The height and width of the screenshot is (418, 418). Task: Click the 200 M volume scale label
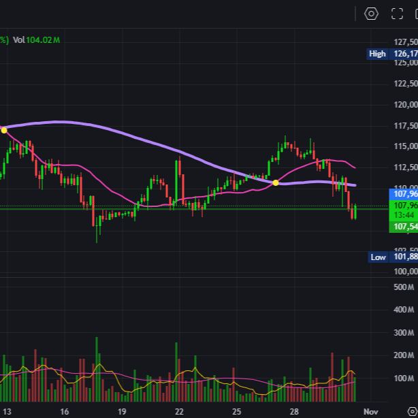click(x=404, y=355)
